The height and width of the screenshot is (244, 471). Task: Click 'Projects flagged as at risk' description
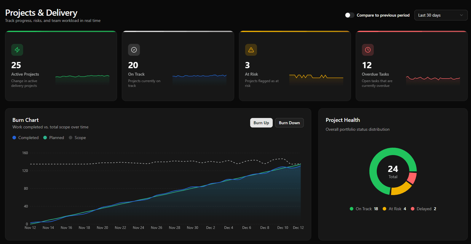(262, 83)
